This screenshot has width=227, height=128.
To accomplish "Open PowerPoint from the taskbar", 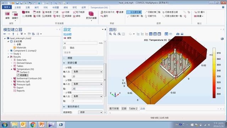I will (42, 124).
